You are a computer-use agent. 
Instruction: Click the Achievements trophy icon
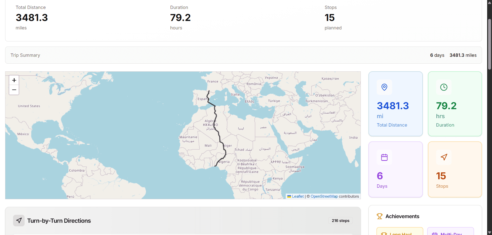[380, 216]
